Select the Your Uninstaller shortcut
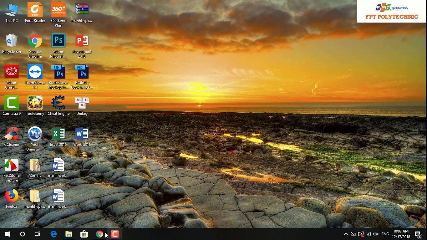The width and height of the screenshot is (427, 240). pos(35,139)
